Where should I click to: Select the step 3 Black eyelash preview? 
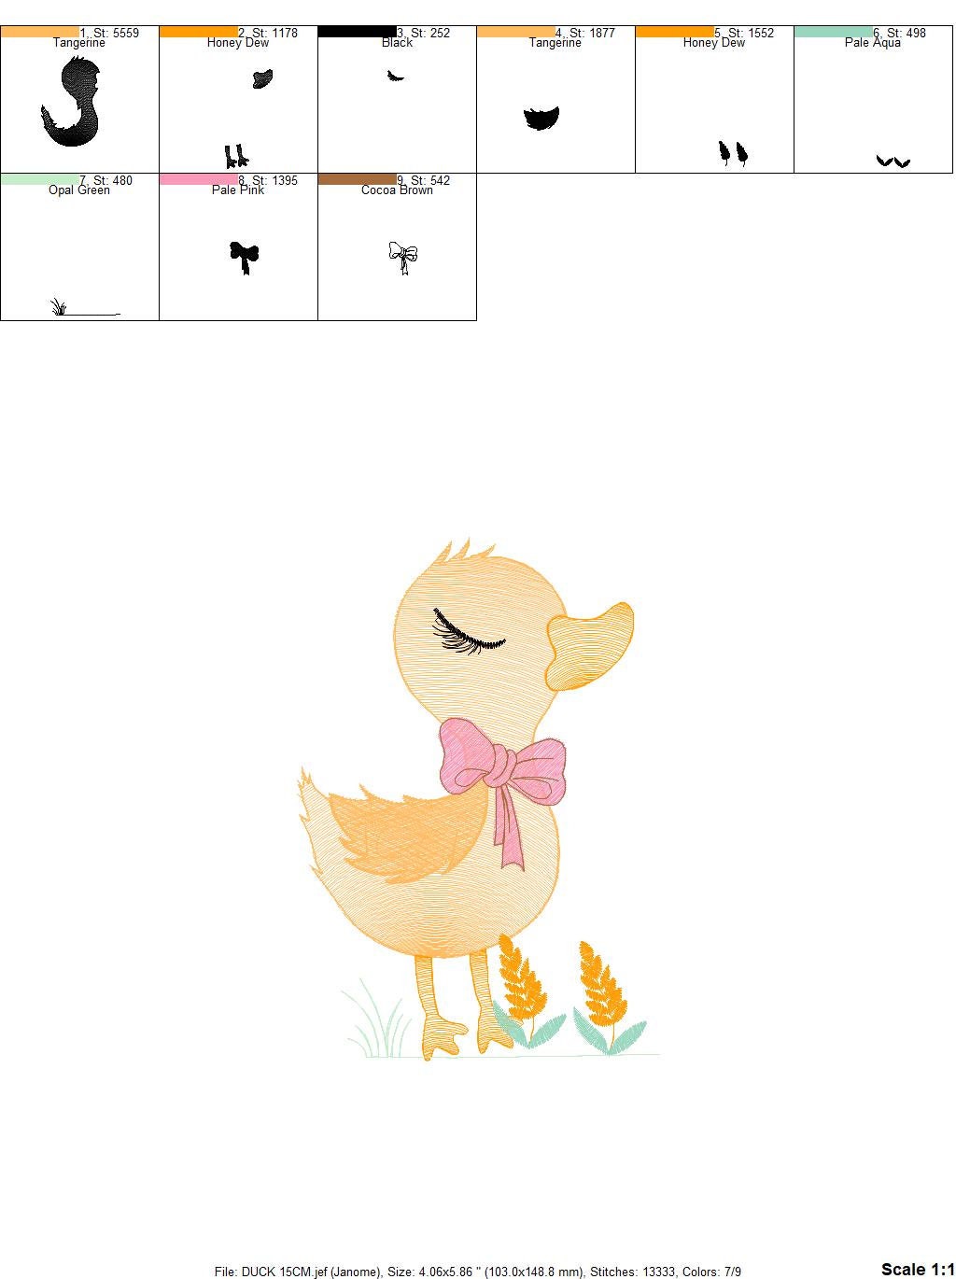pyautogui.click(x=396, y=77)
